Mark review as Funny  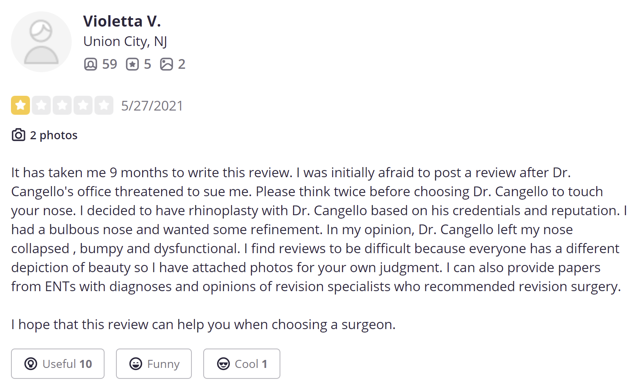(154, 364)
